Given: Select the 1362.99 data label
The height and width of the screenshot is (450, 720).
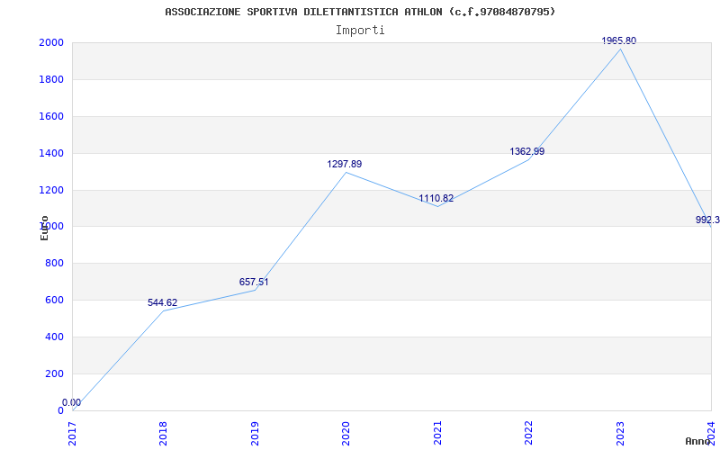Looking at the screenshot, I should [527, 151].
